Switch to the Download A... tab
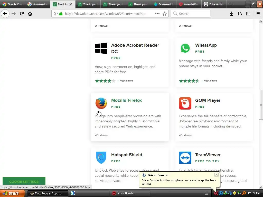The width and height of the screenshot is (263, 197). click(164, 4)
